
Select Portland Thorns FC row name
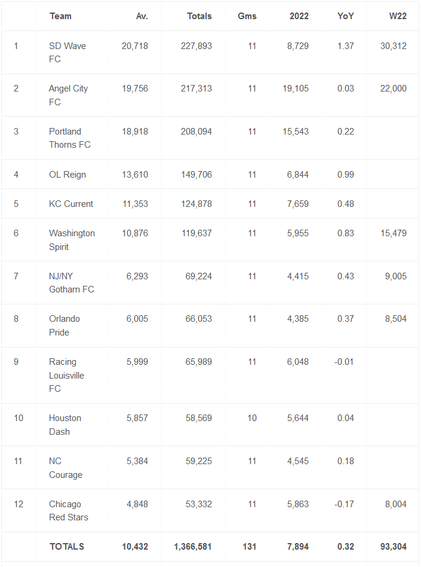70,138
